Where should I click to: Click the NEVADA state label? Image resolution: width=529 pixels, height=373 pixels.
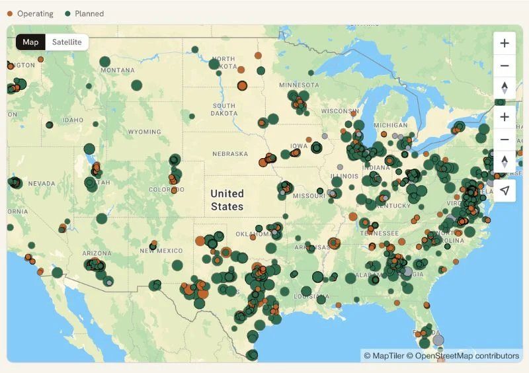point(42,184)
